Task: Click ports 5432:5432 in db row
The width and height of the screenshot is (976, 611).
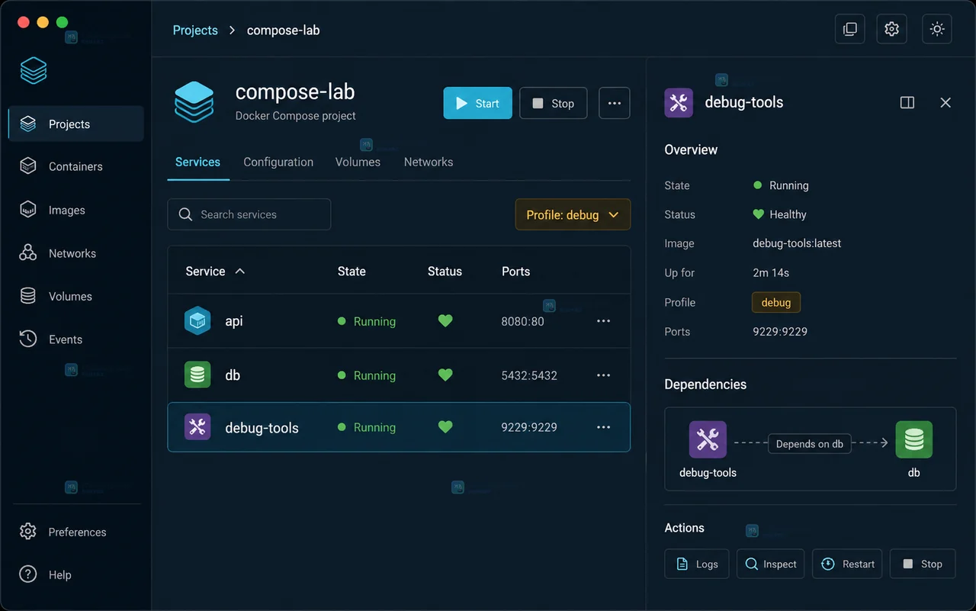Action: point(529,375)
